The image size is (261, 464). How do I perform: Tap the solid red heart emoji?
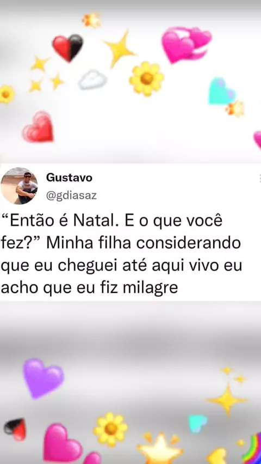click(x=38, y=127)
